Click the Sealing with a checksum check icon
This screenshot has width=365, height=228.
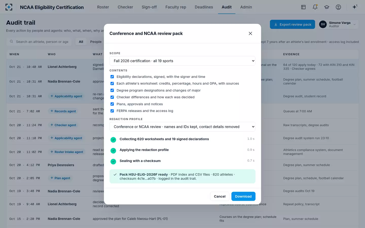[113, 161]
